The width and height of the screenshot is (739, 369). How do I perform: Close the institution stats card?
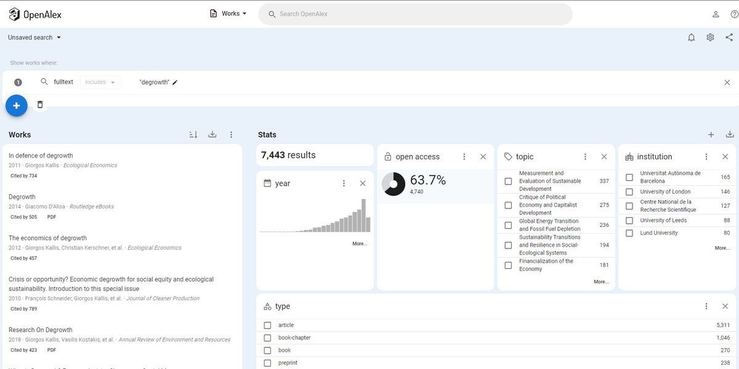(725, 157)
